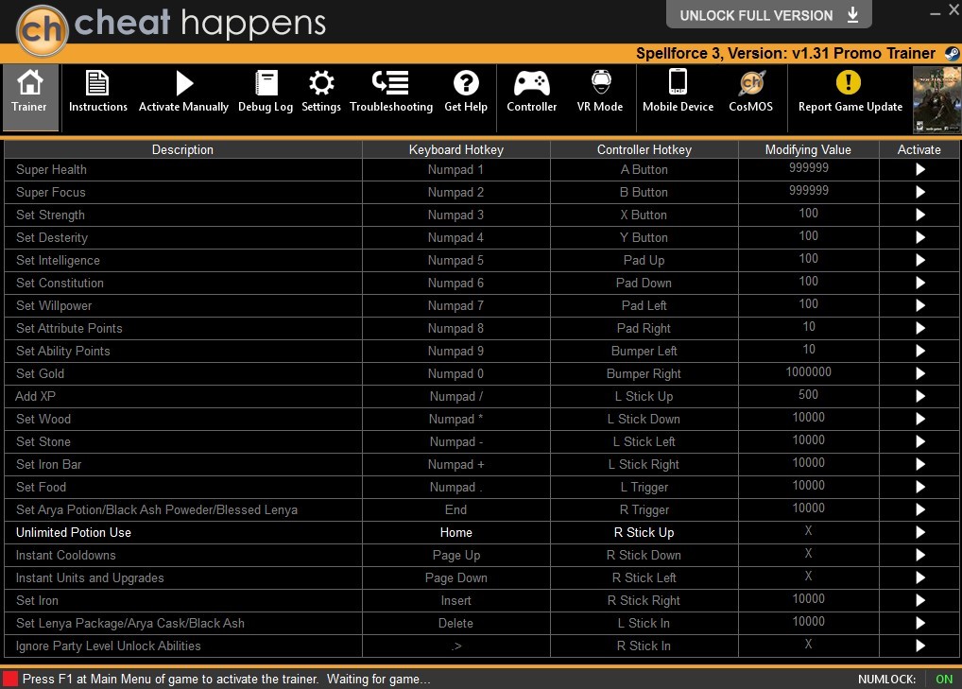
Task: Open the Trainer home tab
Action: coord(30,97)
